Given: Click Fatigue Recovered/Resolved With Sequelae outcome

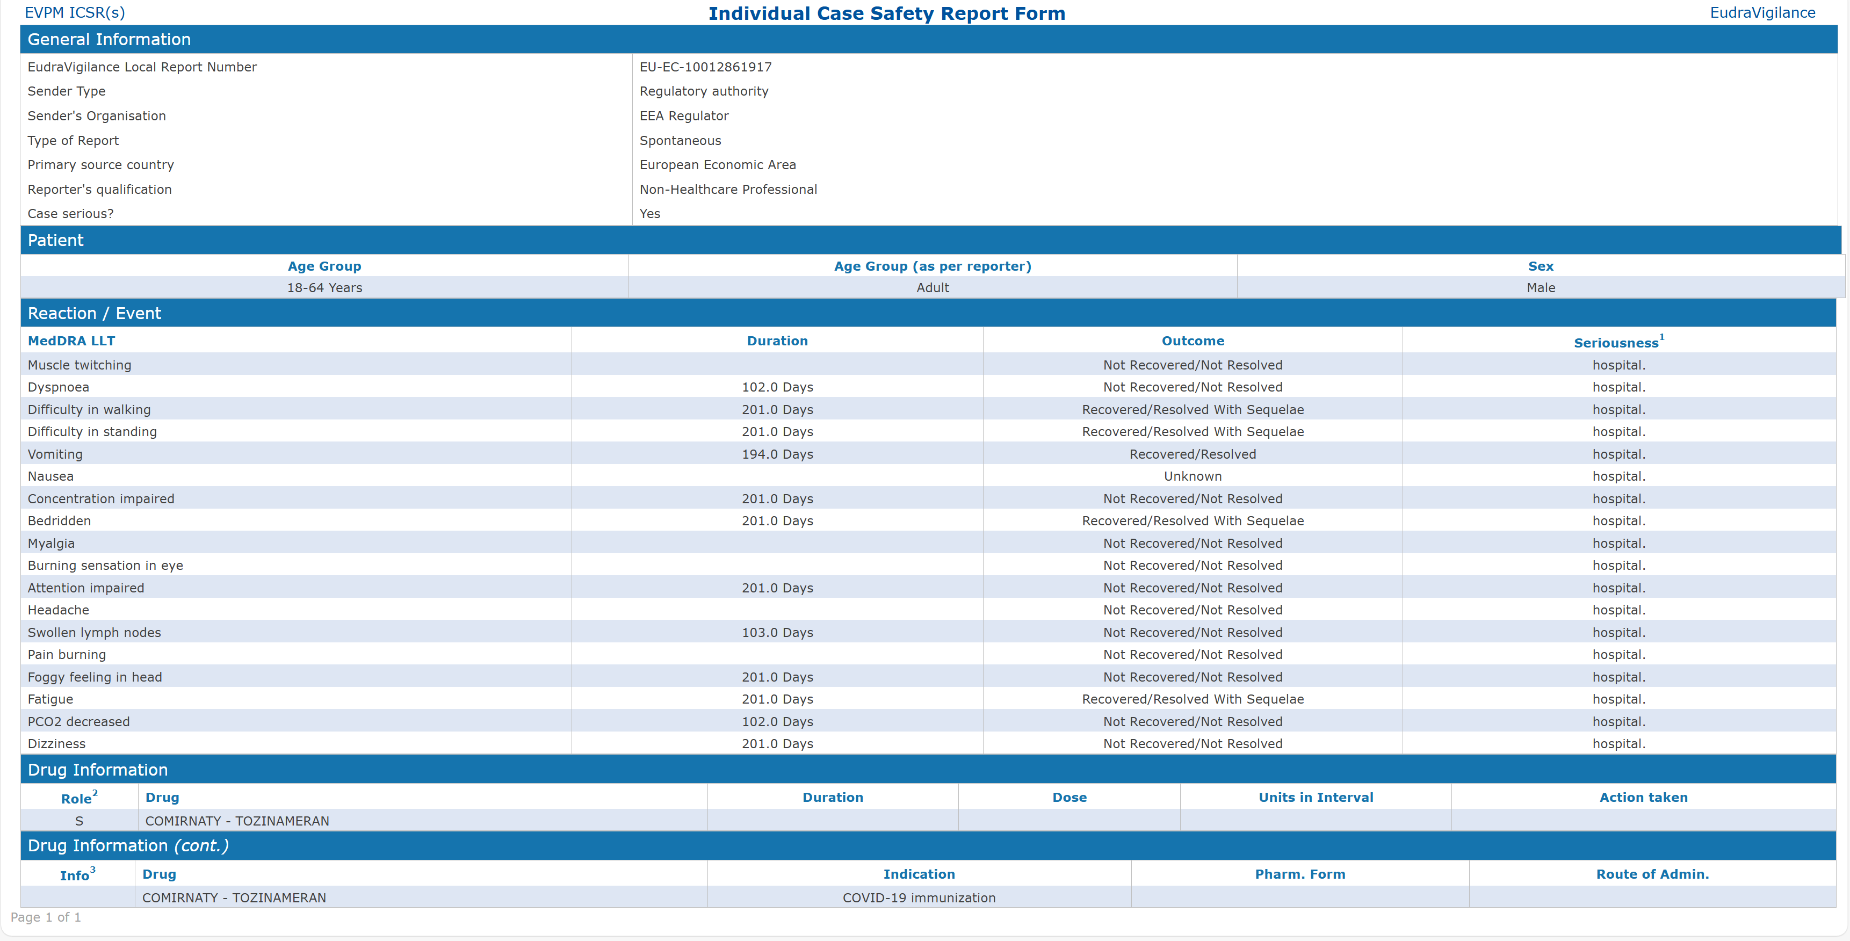Looking at the screenshot, I should click(x=1192, y=699).
